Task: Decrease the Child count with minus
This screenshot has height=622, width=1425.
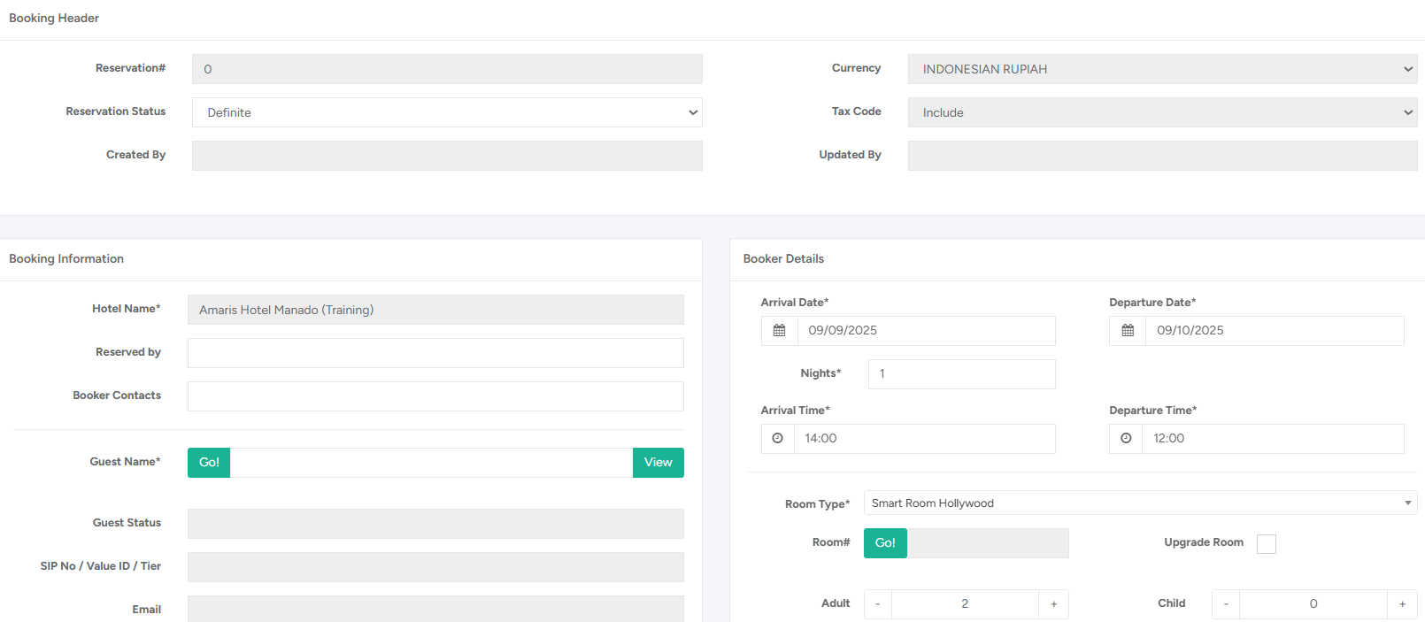Action: point(1226,604)
